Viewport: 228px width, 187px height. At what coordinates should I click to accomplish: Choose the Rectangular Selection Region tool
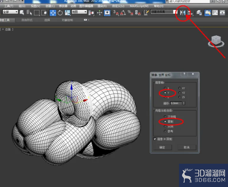[37, 13]
